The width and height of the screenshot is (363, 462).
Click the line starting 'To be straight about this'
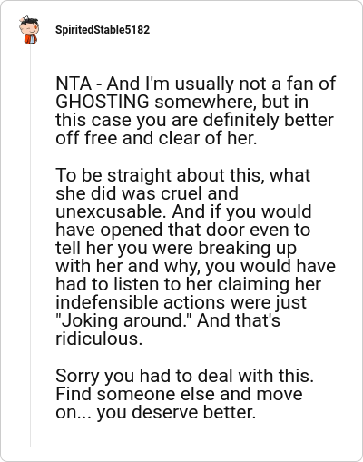click(x=183, y=175)
